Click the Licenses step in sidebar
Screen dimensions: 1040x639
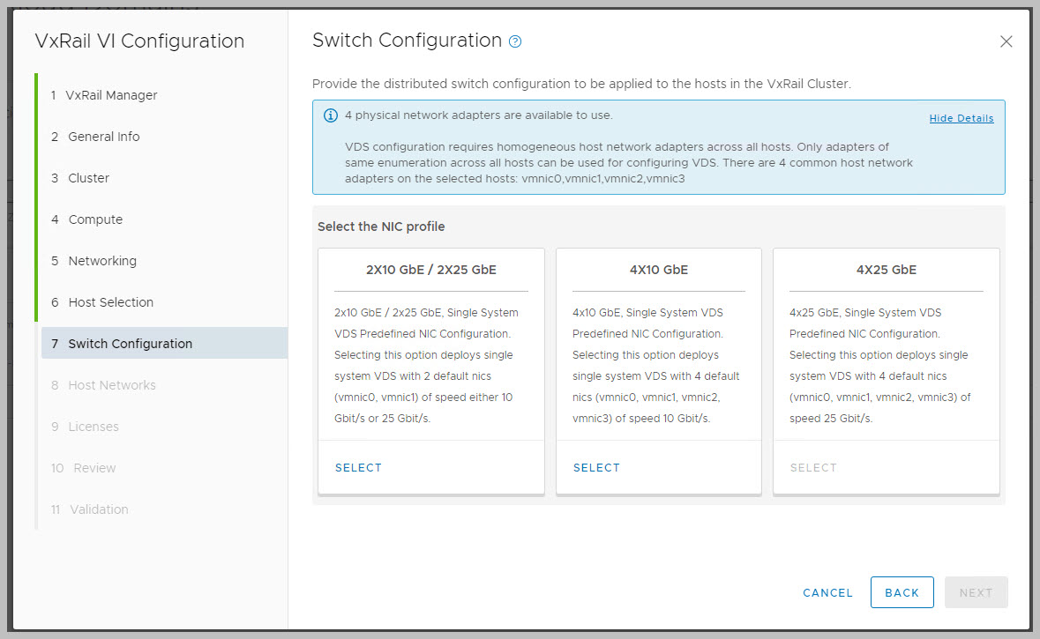93,427
